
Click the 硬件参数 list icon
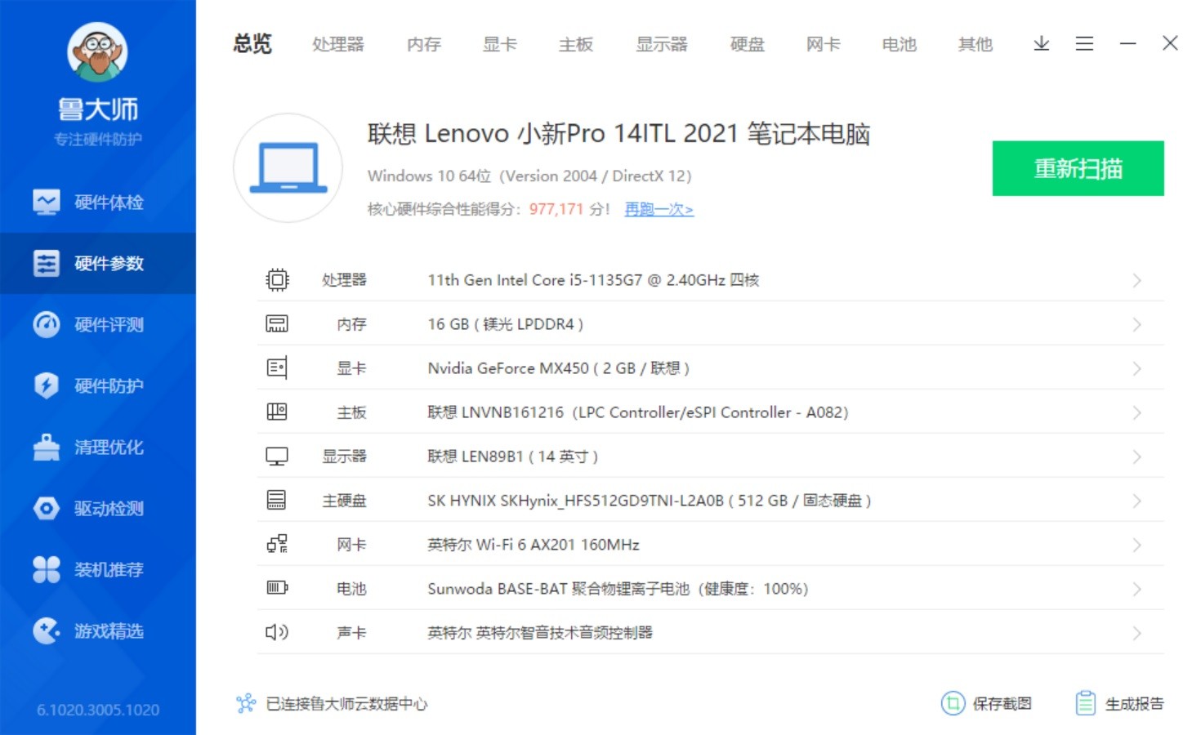pyautogui.click(x=47, y=263)
